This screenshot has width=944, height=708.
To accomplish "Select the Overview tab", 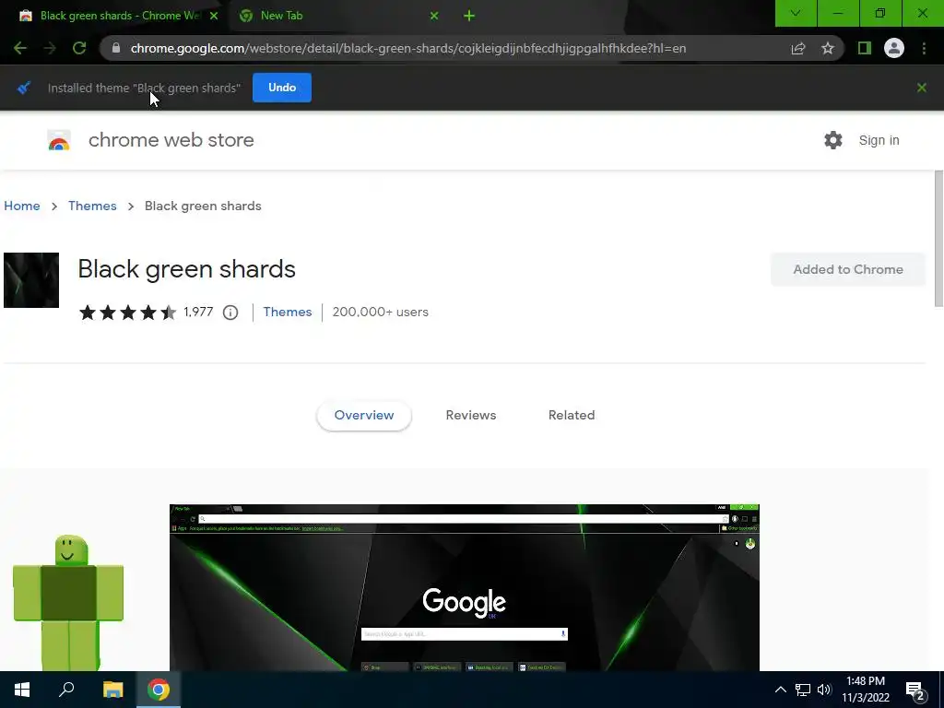I will click(x=364, y=416).
